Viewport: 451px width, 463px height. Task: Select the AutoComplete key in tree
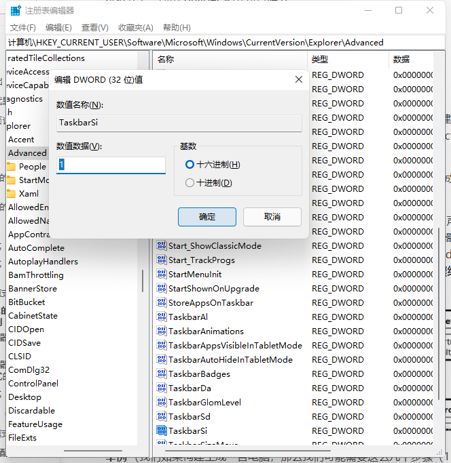tap(37, 247)
